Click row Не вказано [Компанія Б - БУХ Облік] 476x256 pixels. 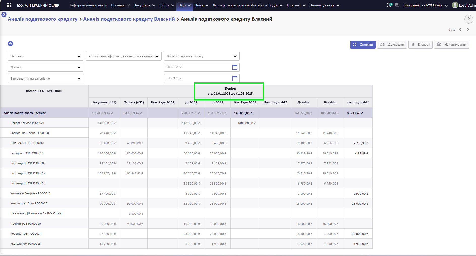click(x=186, y=213)
